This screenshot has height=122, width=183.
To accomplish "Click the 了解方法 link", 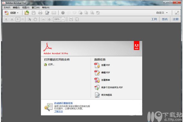I will click(58, 112).
